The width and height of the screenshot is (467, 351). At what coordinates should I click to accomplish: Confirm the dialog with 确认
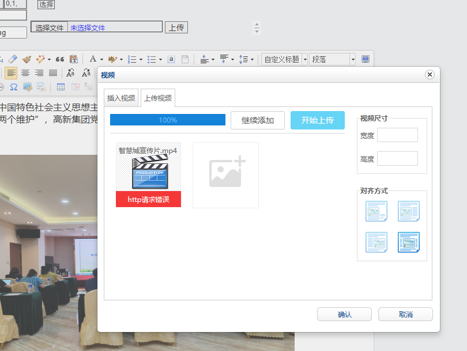click(344, 314)
